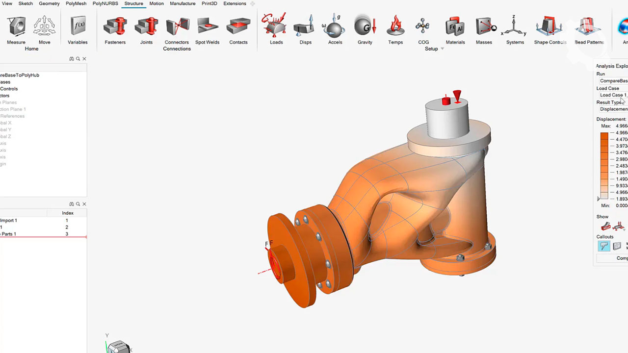The width and height of the screenshot is (628, 353).
Task: Choose the Contacts tool
Action: tap(238, 26)
